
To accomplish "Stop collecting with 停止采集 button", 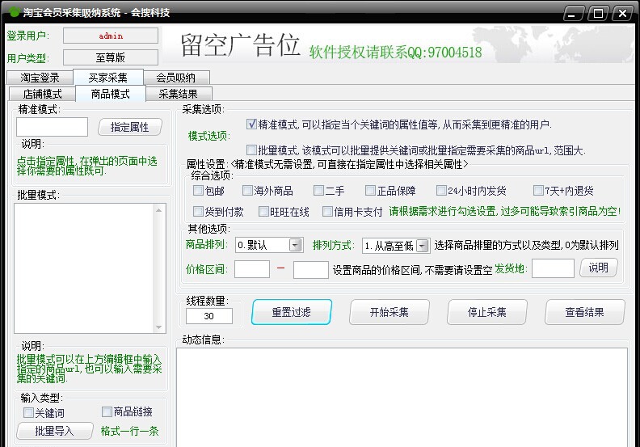I will click(x=487, y=312).
